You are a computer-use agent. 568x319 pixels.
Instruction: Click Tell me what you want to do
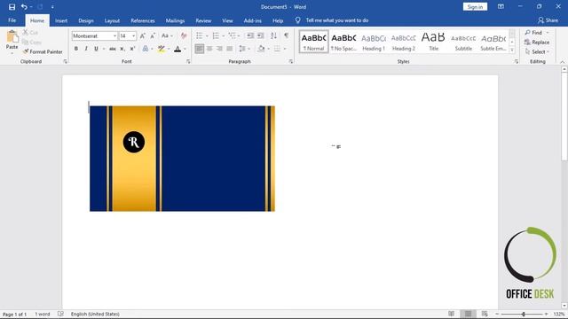click(337, 20)
